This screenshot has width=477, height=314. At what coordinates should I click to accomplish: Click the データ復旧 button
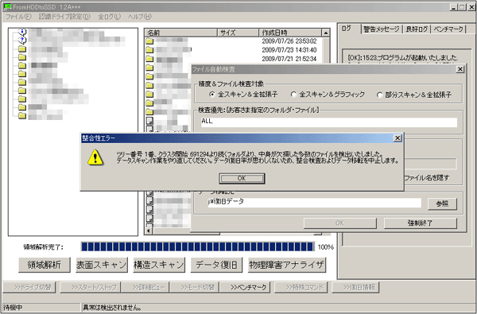[x=216, y=265]
